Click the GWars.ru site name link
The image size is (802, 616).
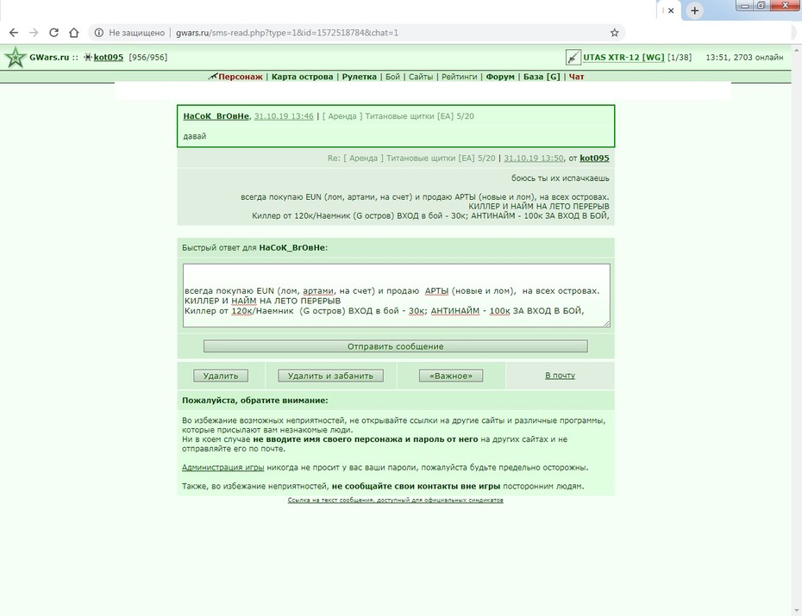(x=49, y=57)
